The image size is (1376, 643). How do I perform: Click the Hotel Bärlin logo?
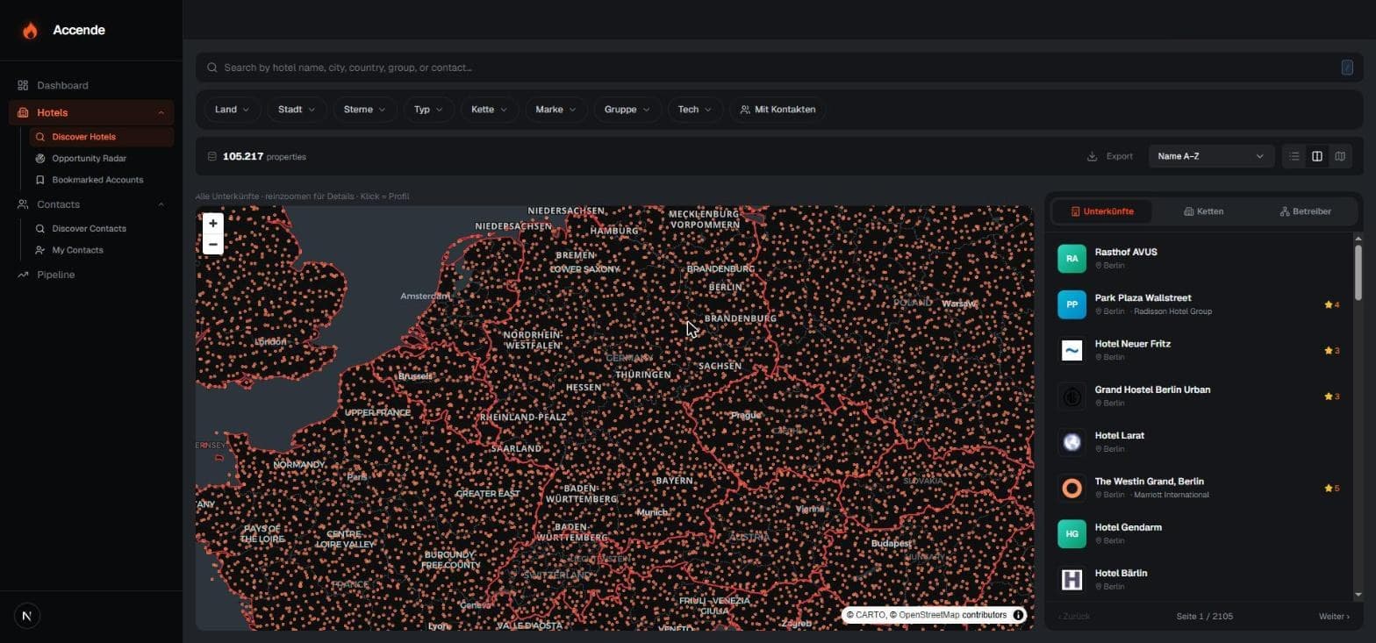[1071, 580]
